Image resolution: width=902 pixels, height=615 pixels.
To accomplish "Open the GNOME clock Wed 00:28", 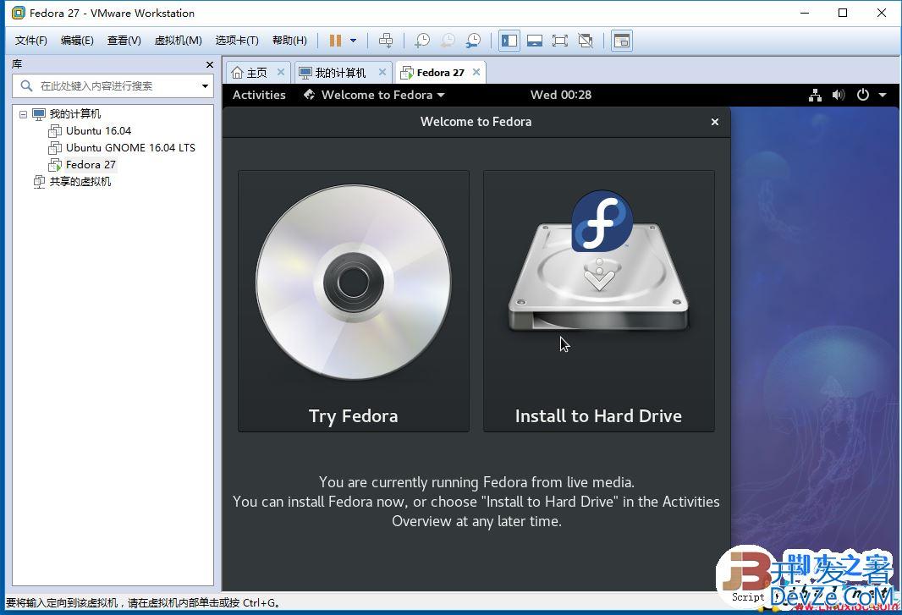I will (561, 95).
